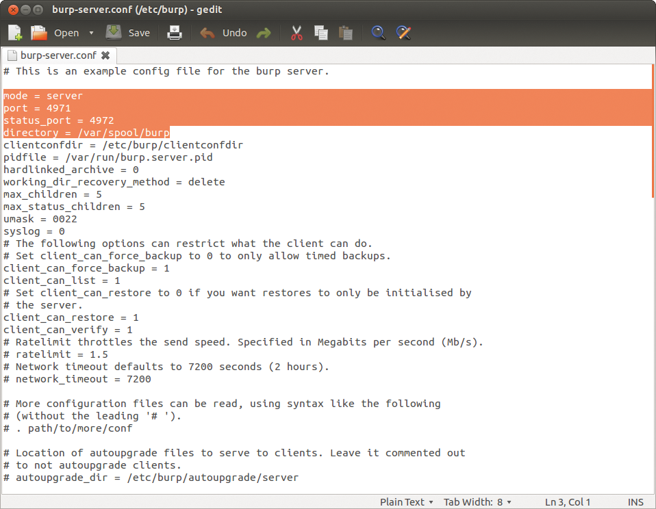Image resolution: width=656 pixels, height=509 pixels.
Task: Switch to the burp-server.conf tab
Action: coord(58,55)
